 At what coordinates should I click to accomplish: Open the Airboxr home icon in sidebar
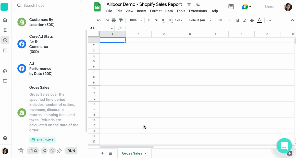[x=5, y=20]
